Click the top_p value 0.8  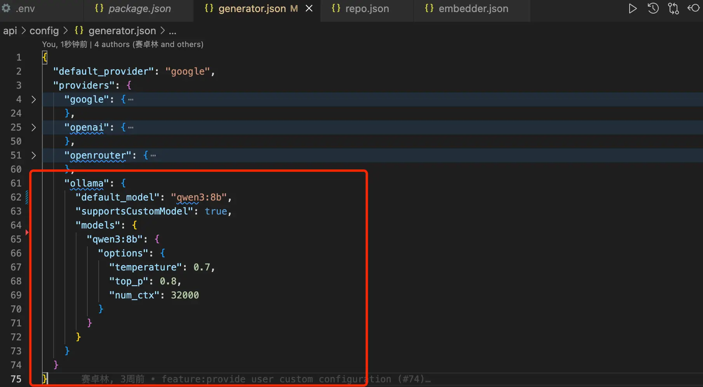tap(168, 281)
